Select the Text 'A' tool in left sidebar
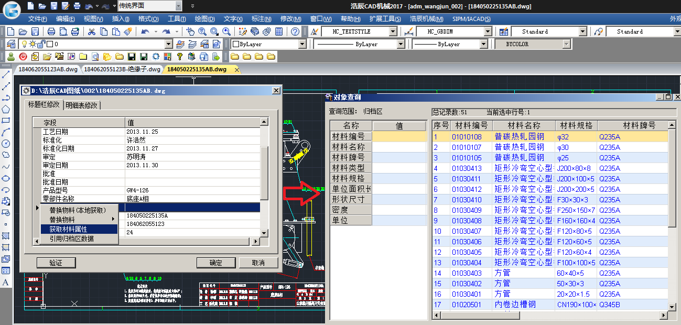This screenshot has height=325, width=681. [6, 283]
